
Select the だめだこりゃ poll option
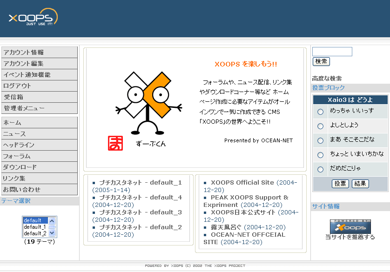[x=320, y=169]
